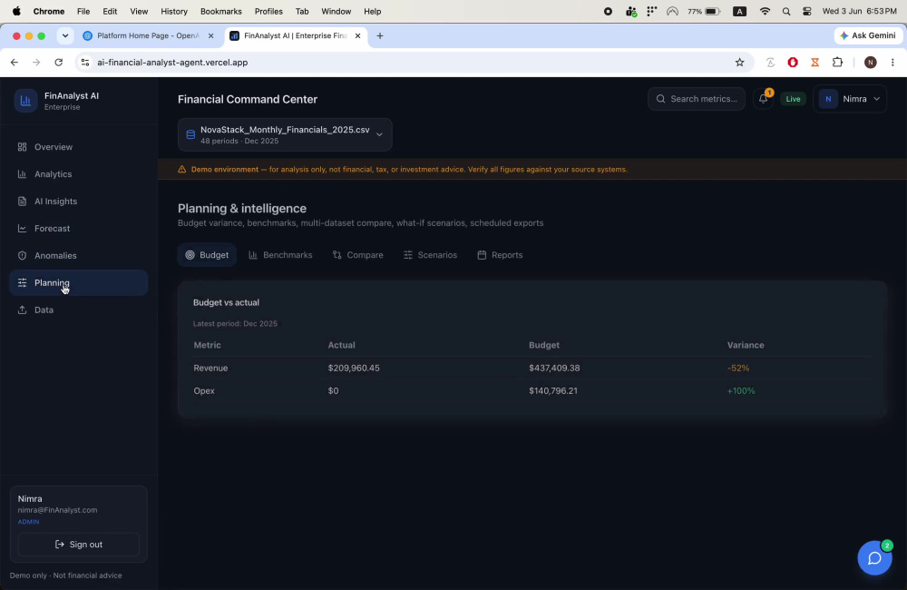Open the Data sidebar section
This screenshot has height=590, width=907.
click(79, 310)
